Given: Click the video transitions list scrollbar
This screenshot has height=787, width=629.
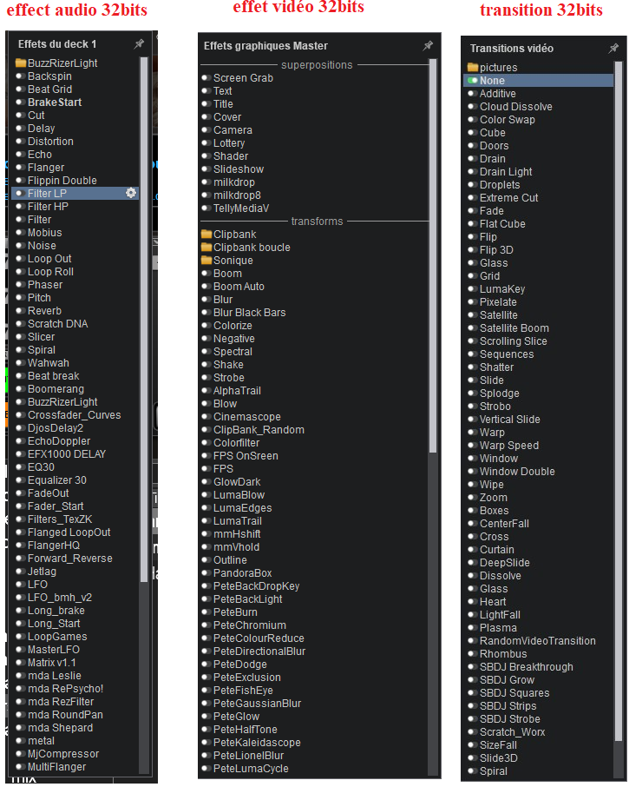Looking at the screenshot, I should coord(618,401).
